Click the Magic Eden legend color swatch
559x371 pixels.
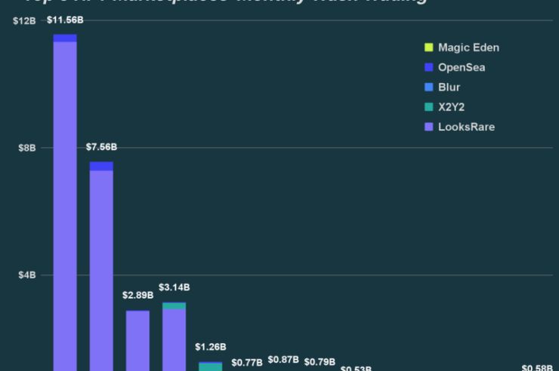[429, 48]
